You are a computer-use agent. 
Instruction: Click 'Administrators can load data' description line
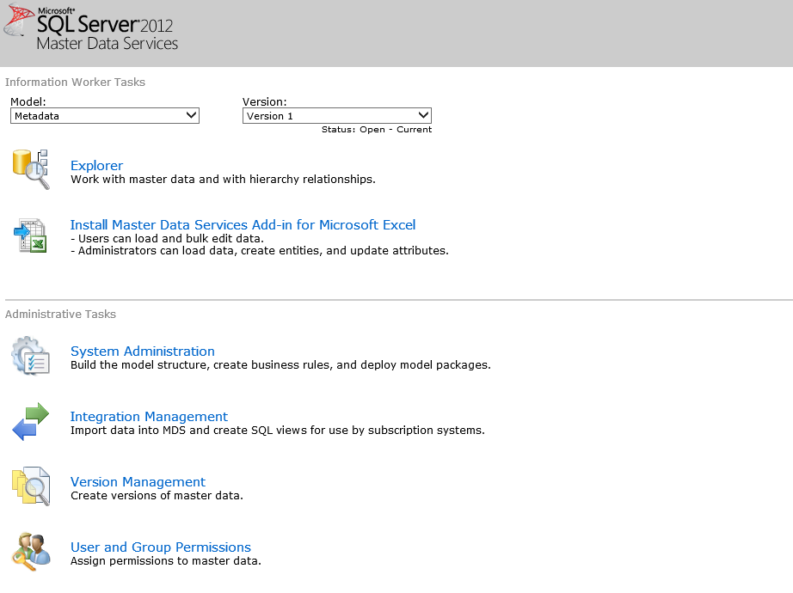click(260, 250)
